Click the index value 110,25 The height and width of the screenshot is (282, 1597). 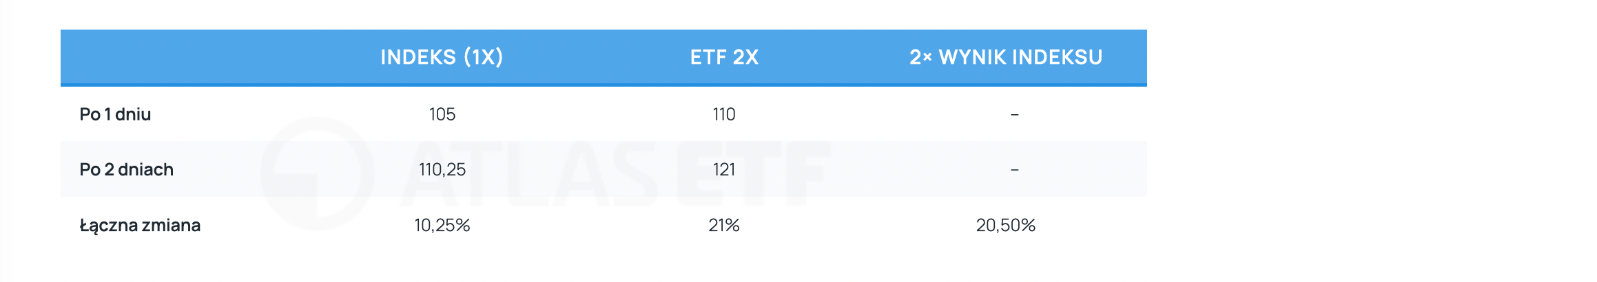click(442, 170)
